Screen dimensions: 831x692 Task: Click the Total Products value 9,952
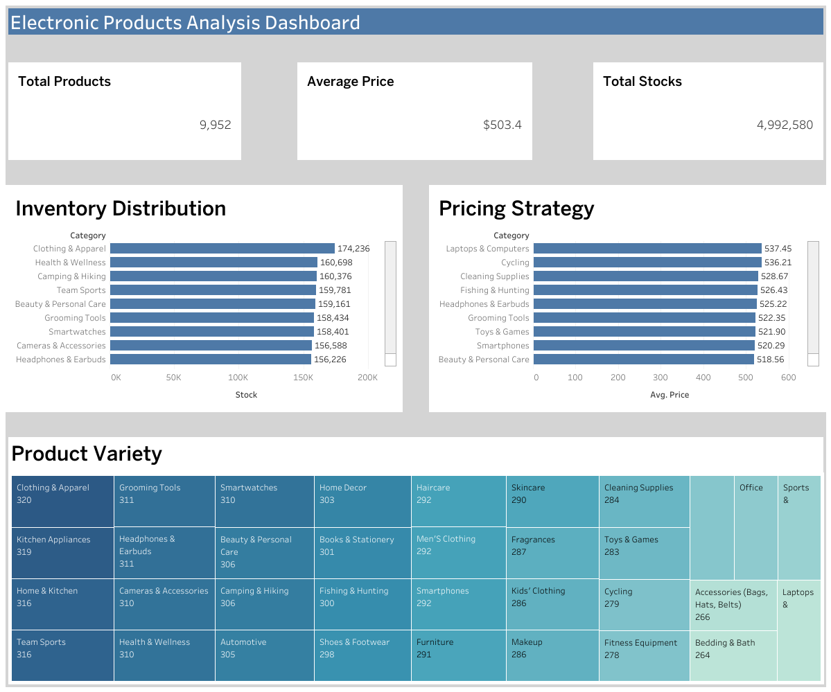coord(215,125)
